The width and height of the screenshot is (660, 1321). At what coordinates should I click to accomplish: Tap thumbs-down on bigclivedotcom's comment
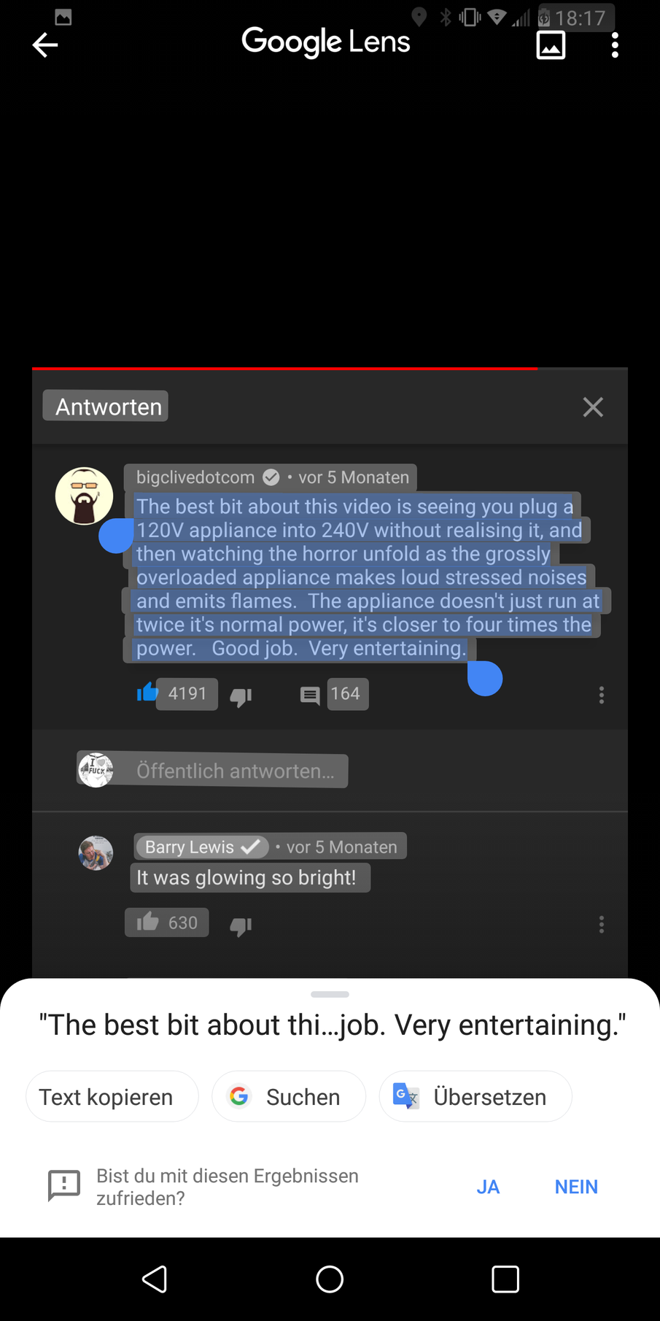point(241,697)
